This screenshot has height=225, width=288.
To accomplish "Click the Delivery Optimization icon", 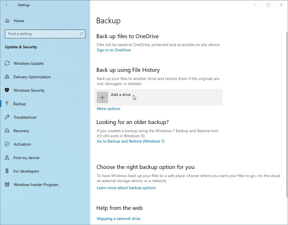I will (x=7, y=77).
